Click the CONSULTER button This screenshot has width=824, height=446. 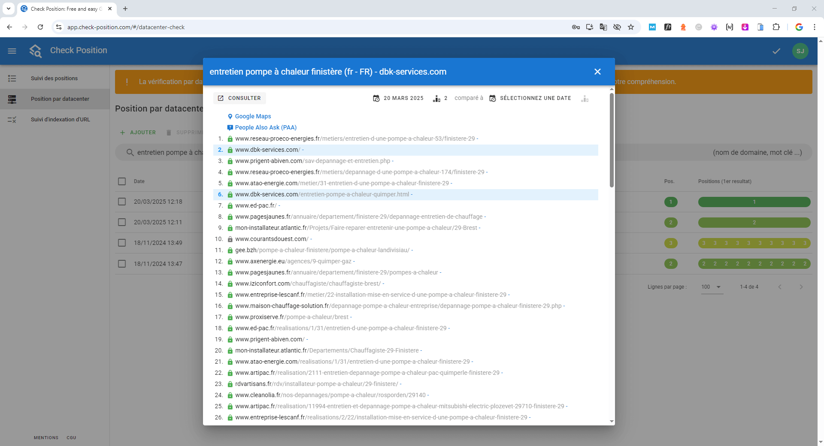pos(239,98)
